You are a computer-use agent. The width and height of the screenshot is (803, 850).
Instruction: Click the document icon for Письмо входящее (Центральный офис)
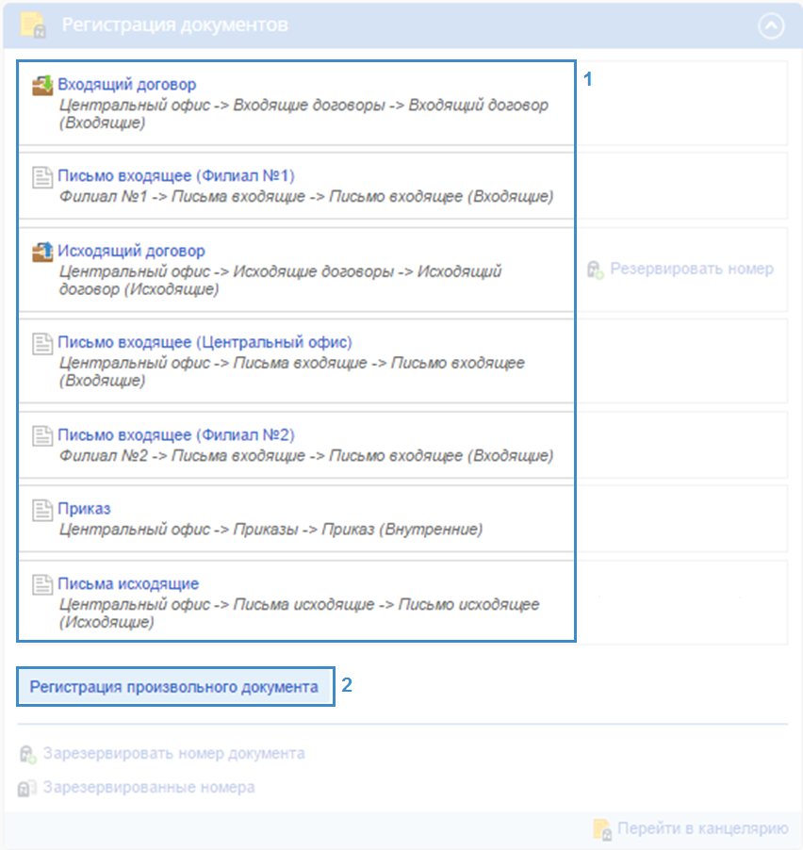point(42,344)
